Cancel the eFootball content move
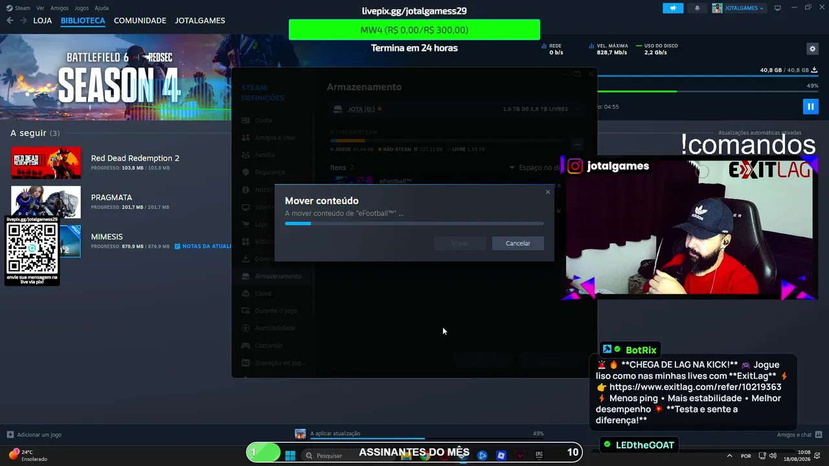 tap(517, 243)
